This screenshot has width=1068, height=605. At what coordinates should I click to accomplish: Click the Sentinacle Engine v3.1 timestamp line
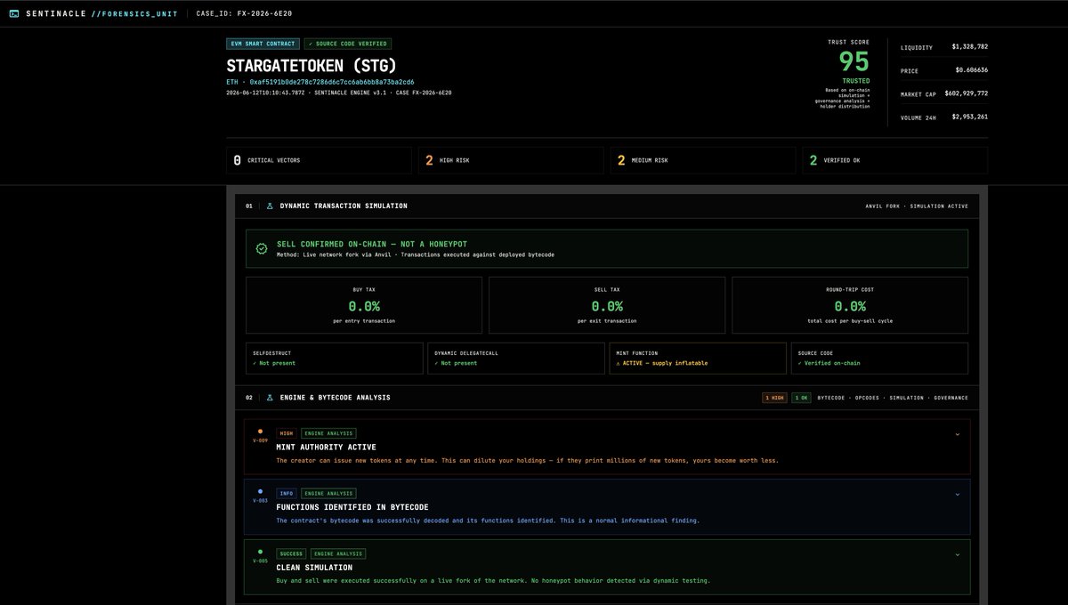point(338,93)
